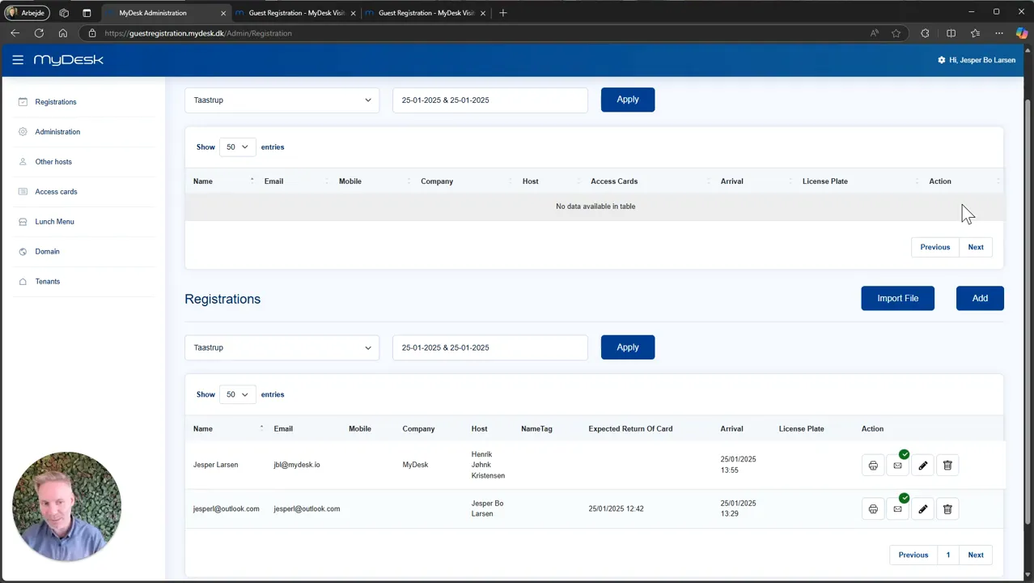Open the tab actions menu icon
This screenshot has height=583, width=1034.
tap(87, 13)
